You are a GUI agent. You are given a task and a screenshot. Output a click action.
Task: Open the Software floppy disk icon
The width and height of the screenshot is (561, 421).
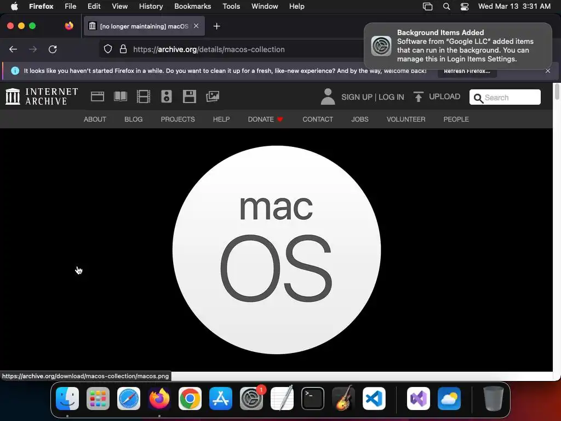(189, 96)
